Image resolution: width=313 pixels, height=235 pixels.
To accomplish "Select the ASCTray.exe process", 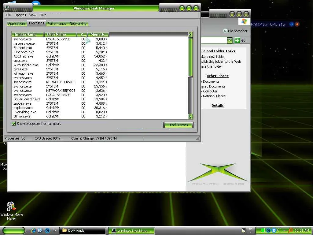I will (60, 56).
